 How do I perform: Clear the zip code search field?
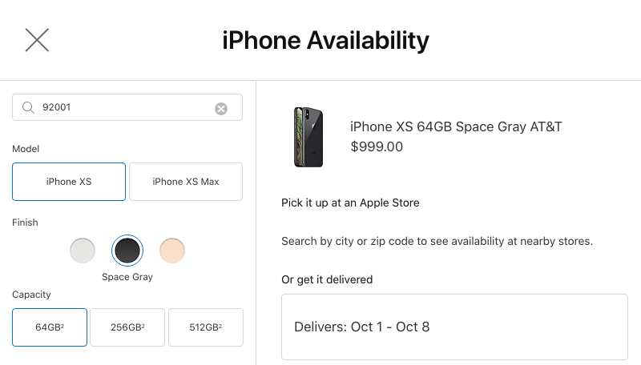221,108
